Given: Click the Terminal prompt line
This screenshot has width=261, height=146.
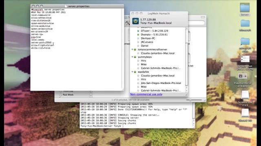Looking at the screenshot, I should click(x=102, y=126).
